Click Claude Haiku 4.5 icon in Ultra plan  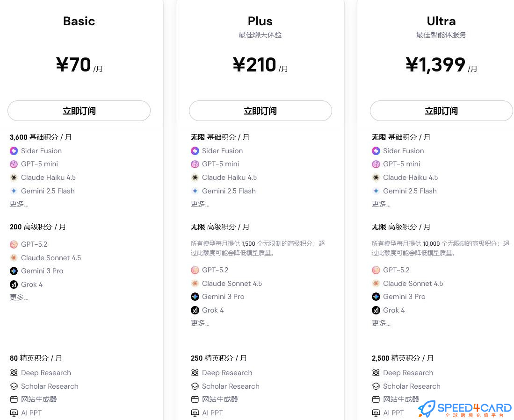[376, 178]
